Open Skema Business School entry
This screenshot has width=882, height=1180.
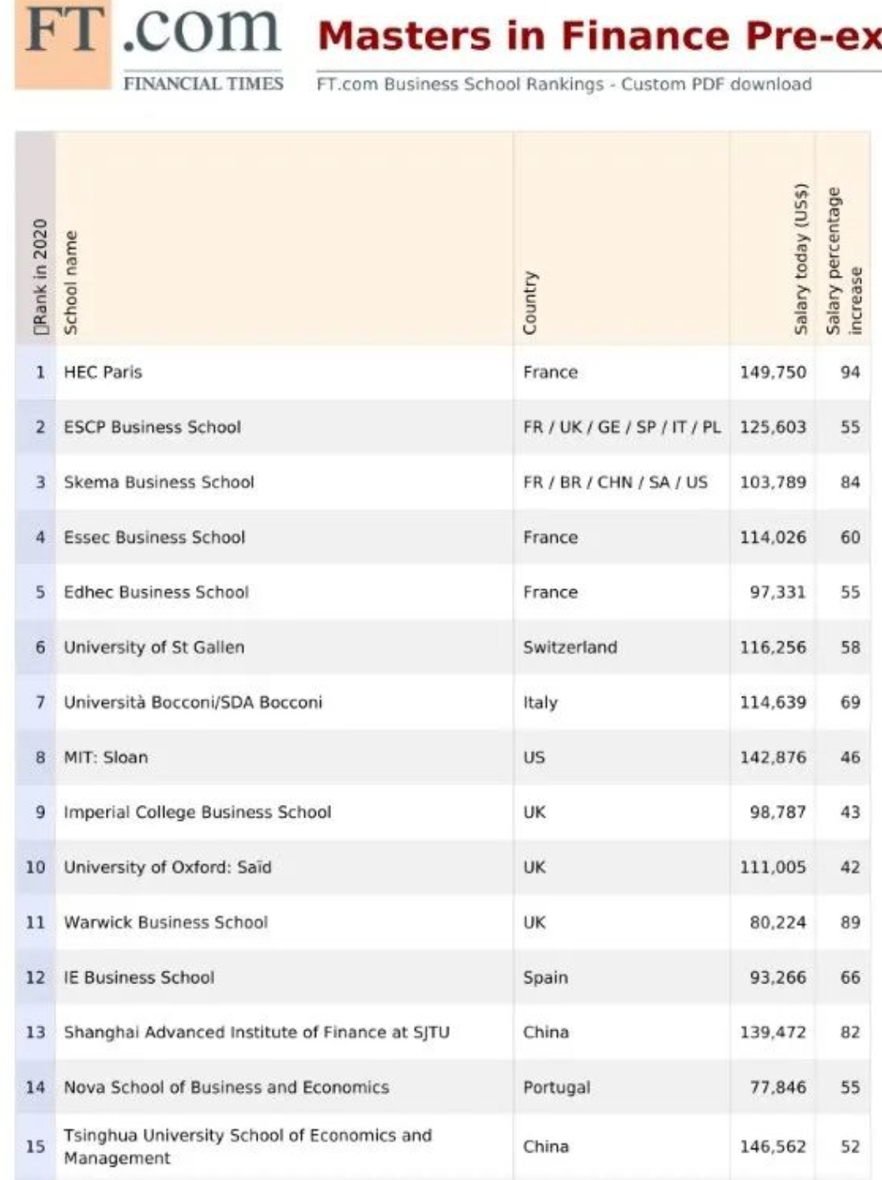coord(158,482)
